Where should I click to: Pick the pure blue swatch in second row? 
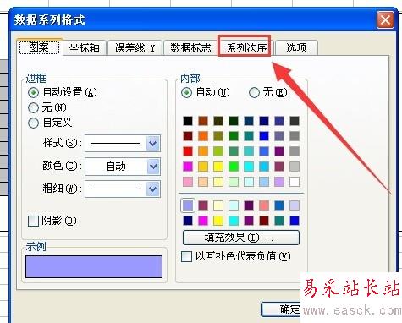[x=264, y=136]
